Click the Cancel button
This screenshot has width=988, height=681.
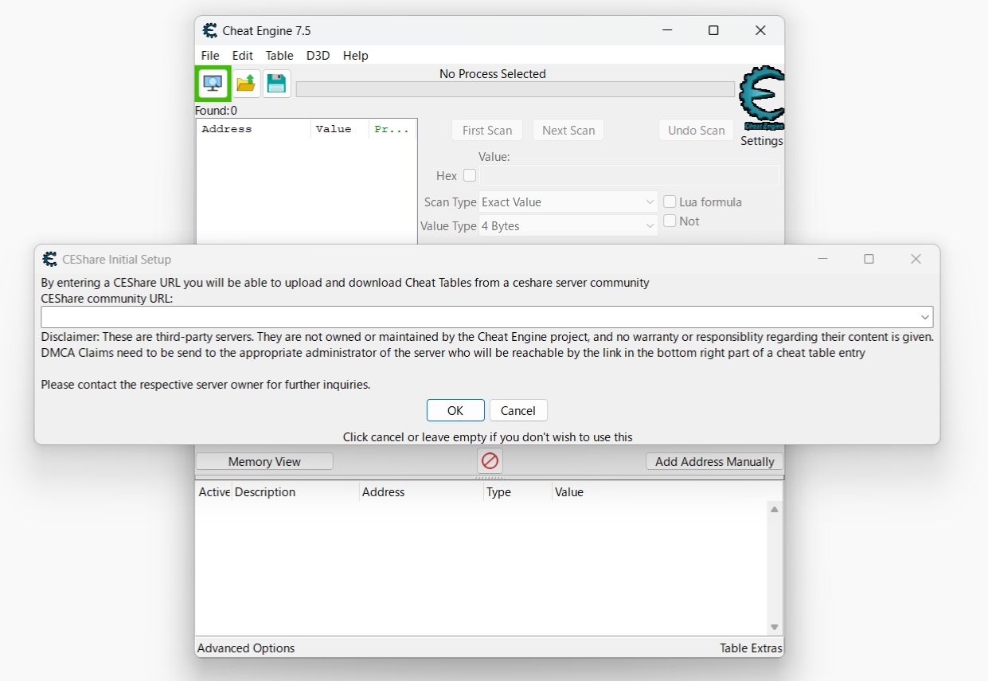coord(518,410)
